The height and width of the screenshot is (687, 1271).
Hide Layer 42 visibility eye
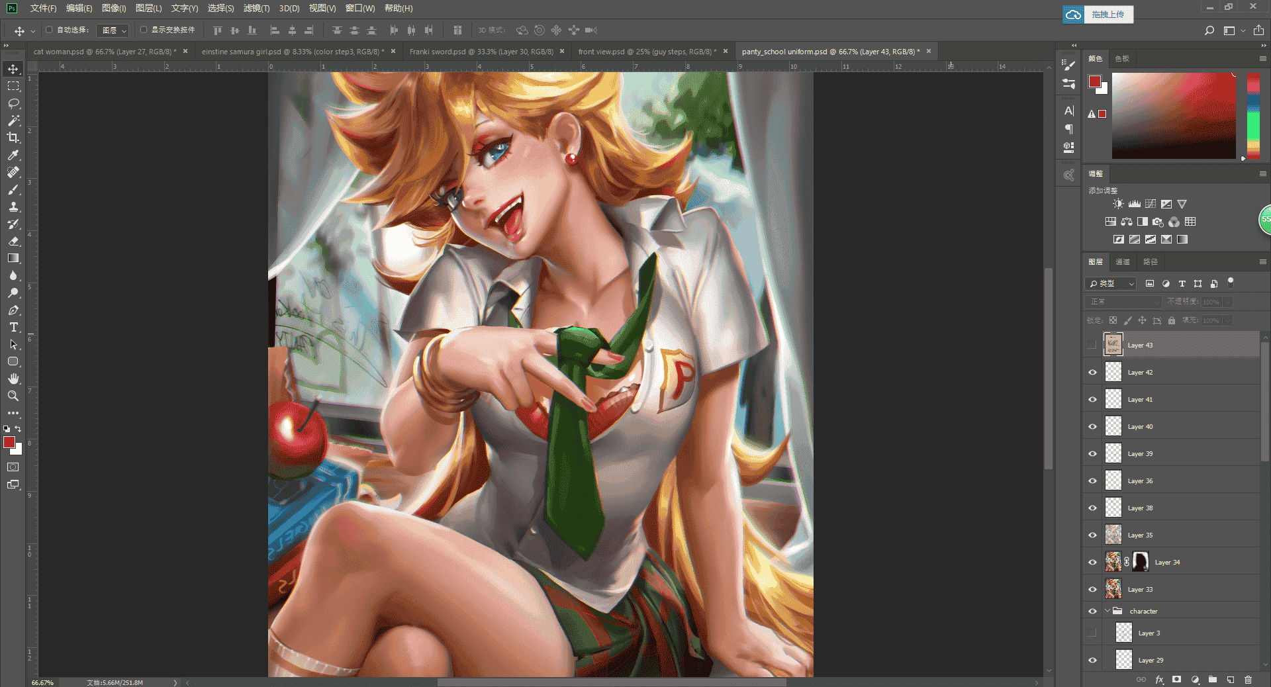[x=1092, y=372]
